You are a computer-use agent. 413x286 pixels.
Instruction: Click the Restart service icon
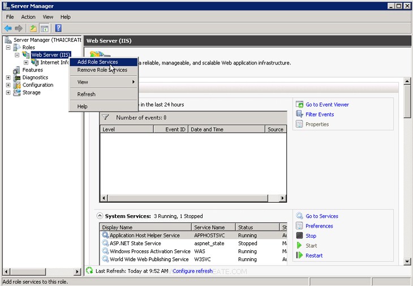coord(299,255)
